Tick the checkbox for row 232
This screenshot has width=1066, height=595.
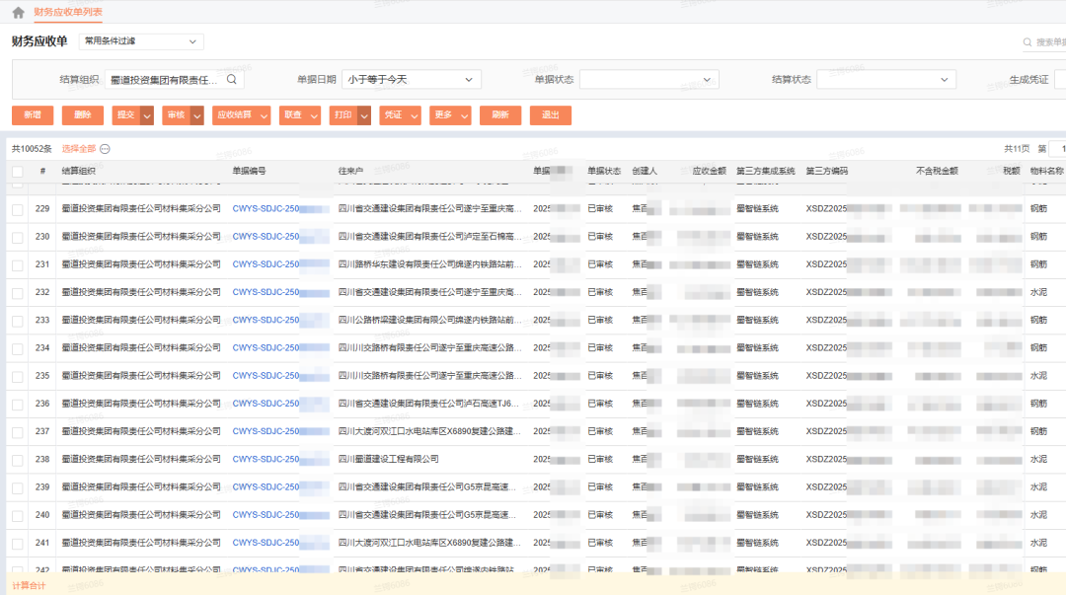[18, 293]
